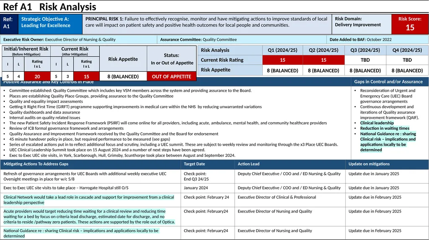The height and width of the screenshot is (240, 429).
Task: Click the 'Q3 (2024/25)' column header
Action: pyautogui.click(x=365, y=50)
